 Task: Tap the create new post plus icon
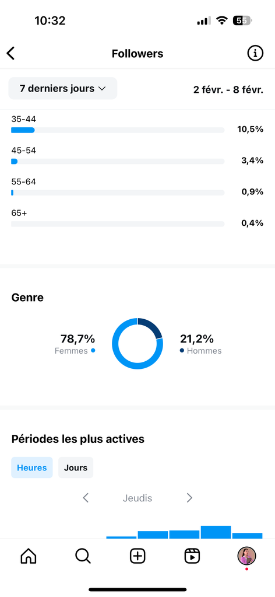coord(137,556)
